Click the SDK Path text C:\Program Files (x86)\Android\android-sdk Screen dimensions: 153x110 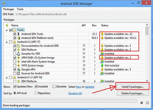[41, 14]
